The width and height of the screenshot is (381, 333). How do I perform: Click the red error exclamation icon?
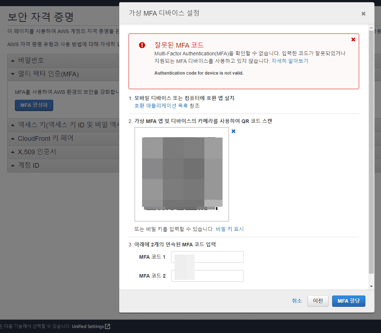click(x=142, y=45)
